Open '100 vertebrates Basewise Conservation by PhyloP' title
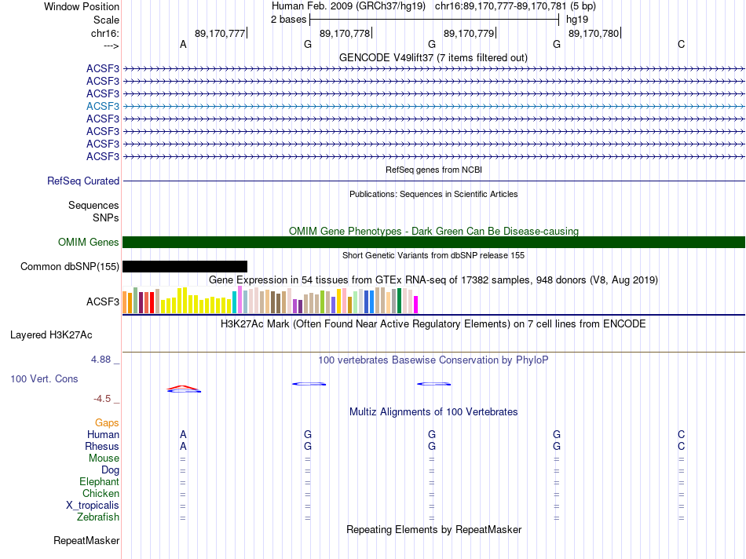Image resolution: width=746 pixels, height=559 pixels. click(x=433, y=360)
